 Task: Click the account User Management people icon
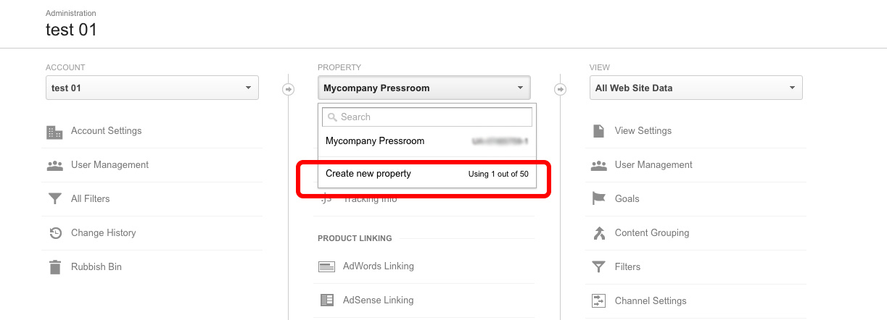[x=54, y=165]
